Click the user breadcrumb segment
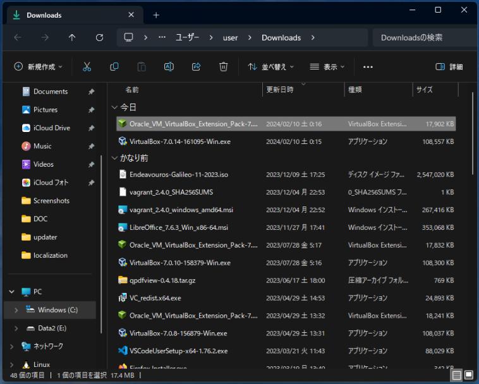The image size is (479, 384). (230, 37)
